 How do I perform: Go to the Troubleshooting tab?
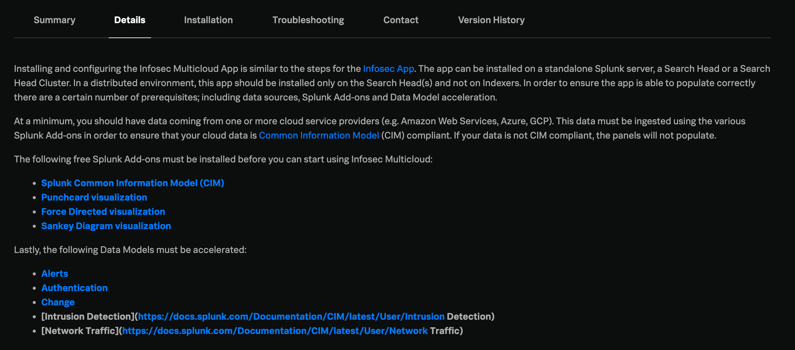click(308, 20)
